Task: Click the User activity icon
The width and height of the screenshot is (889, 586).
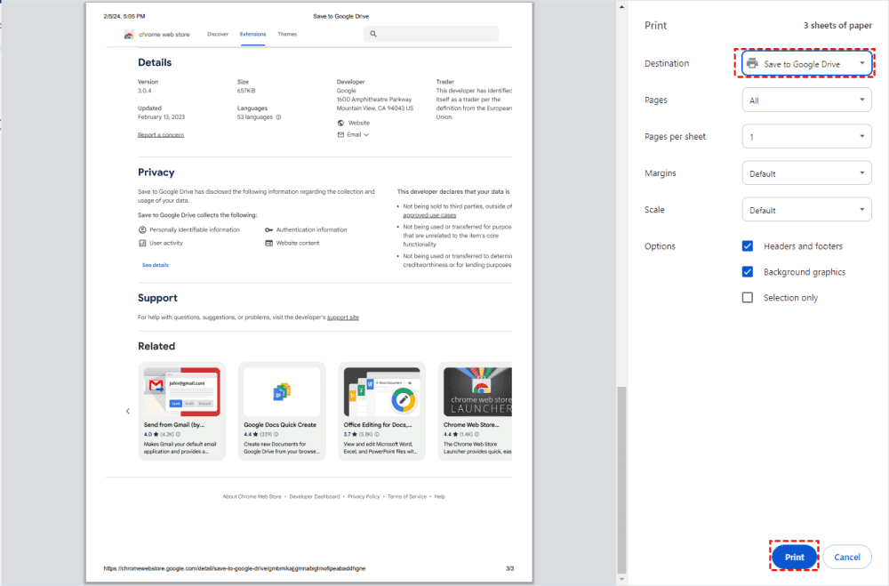Action: [x=142, y=243]
